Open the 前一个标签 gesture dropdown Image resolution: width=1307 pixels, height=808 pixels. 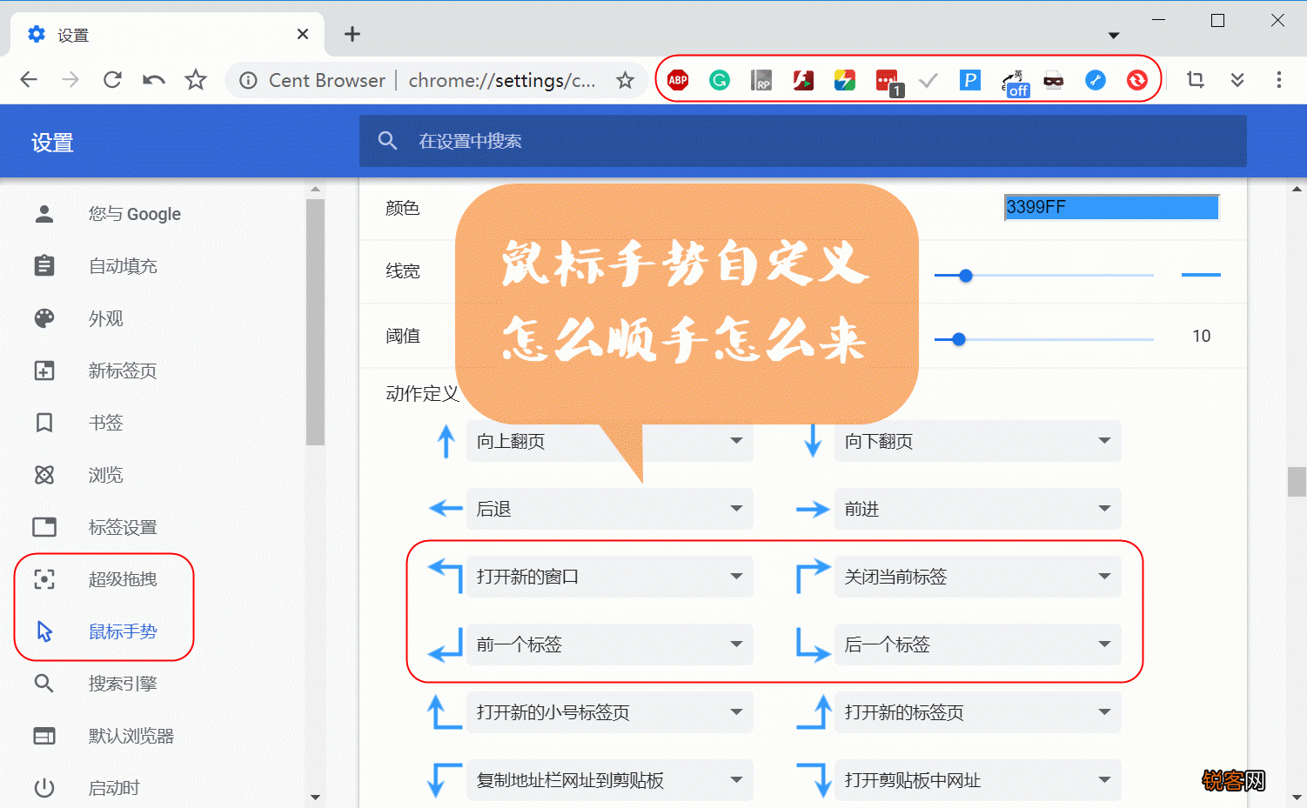(610, 644)
